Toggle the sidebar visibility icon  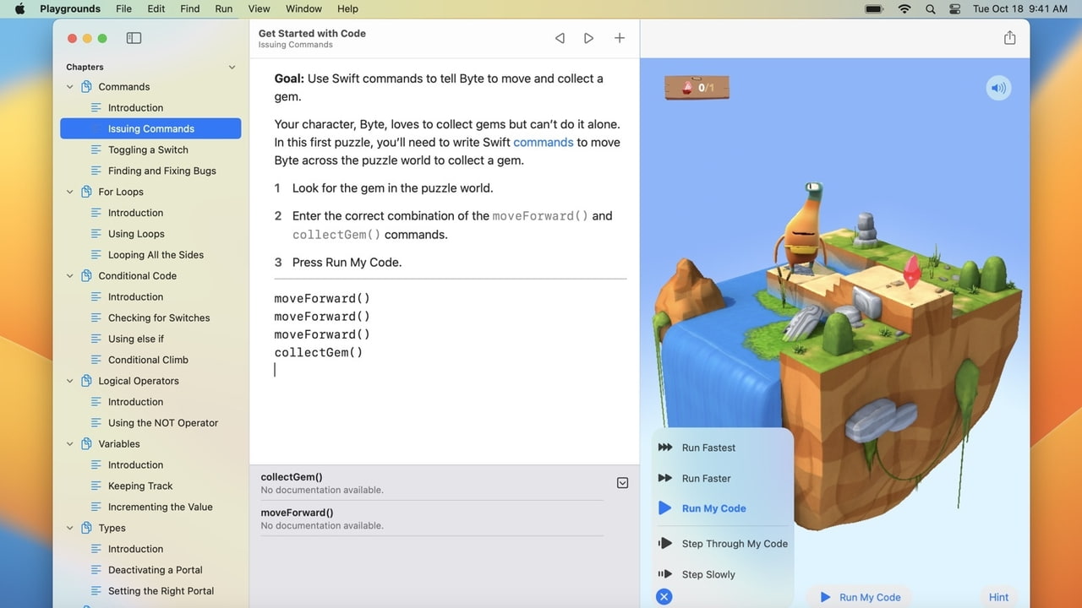134,38
